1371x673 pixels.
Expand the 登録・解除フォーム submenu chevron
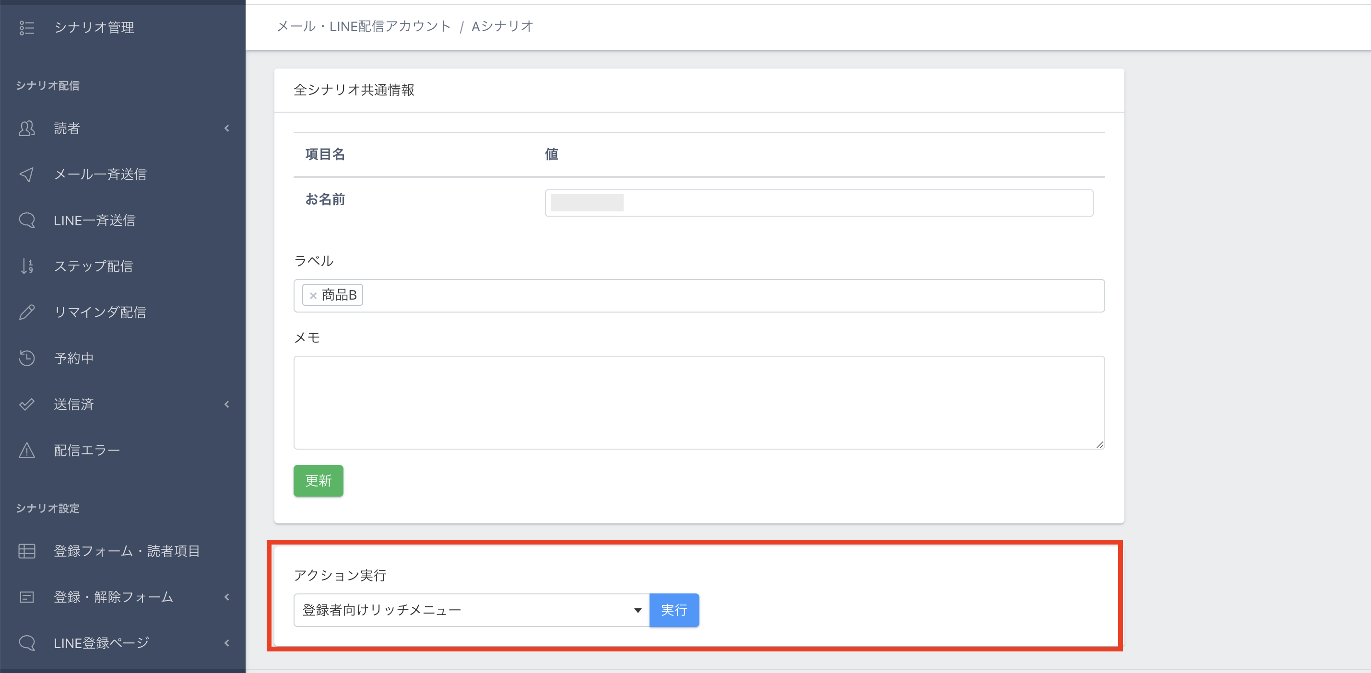(227, 597)
